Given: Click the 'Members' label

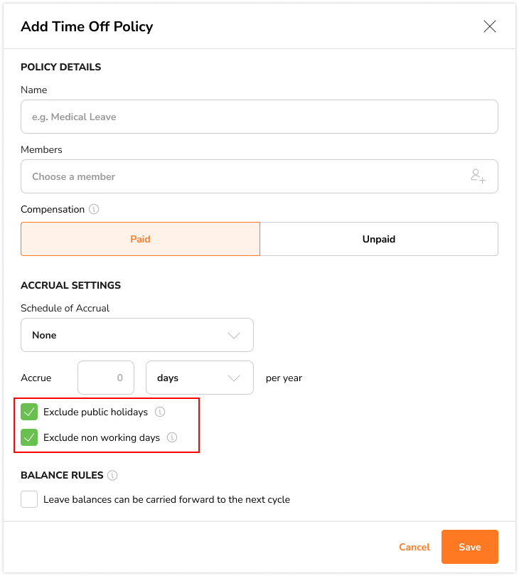Looking at the screenshot, I should pyautogui.click(x=41, y=149).
